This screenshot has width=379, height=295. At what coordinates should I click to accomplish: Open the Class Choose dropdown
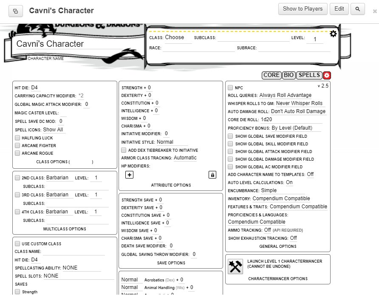[178, 37]
